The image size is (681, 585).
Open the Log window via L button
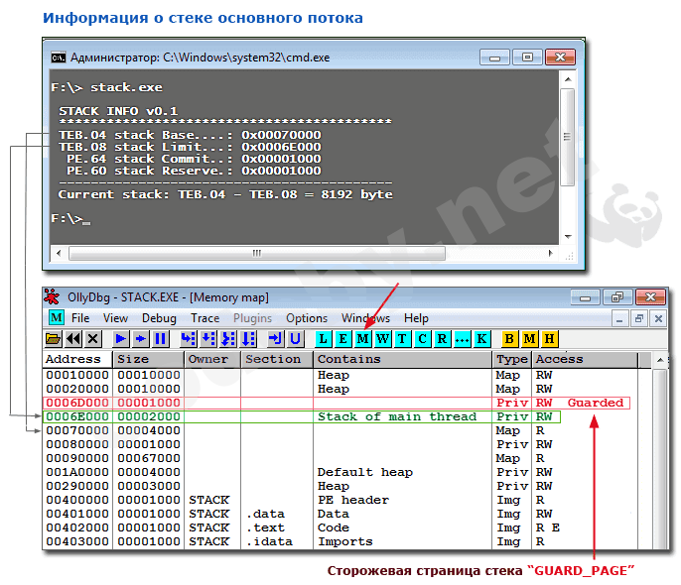[x=324, y=339]
